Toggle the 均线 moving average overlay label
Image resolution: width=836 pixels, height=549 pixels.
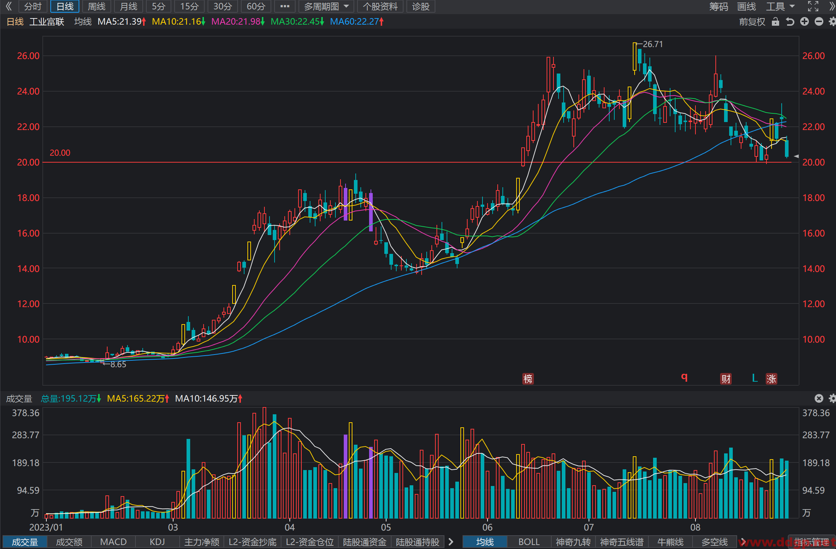(83, 22)
